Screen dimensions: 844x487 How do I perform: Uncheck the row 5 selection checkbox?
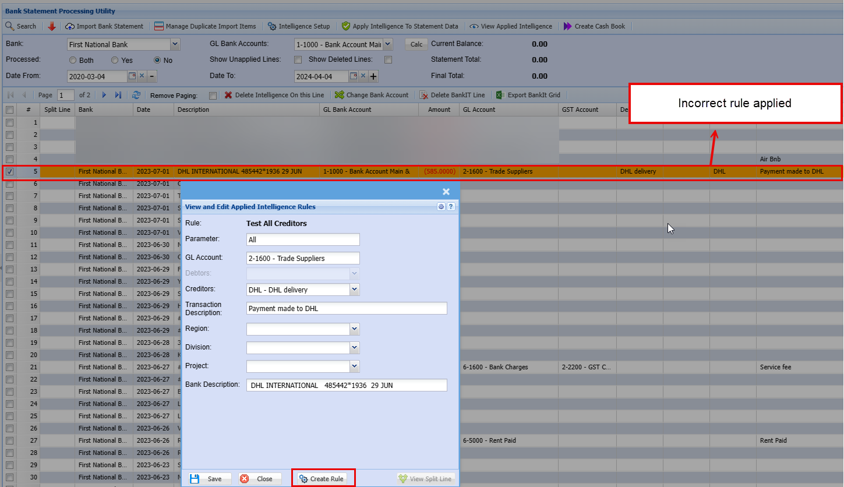coord(9,172)
